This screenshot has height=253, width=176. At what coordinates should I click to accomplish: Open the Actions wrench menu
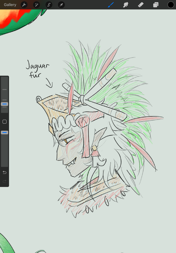point(24,5)
